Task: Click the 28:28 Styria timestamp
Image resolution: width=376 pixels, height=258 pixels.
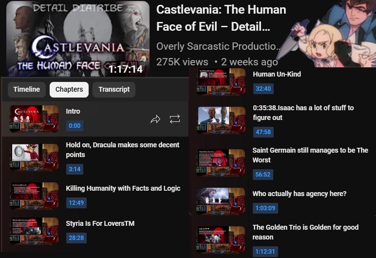Action: tap(76, 238)
